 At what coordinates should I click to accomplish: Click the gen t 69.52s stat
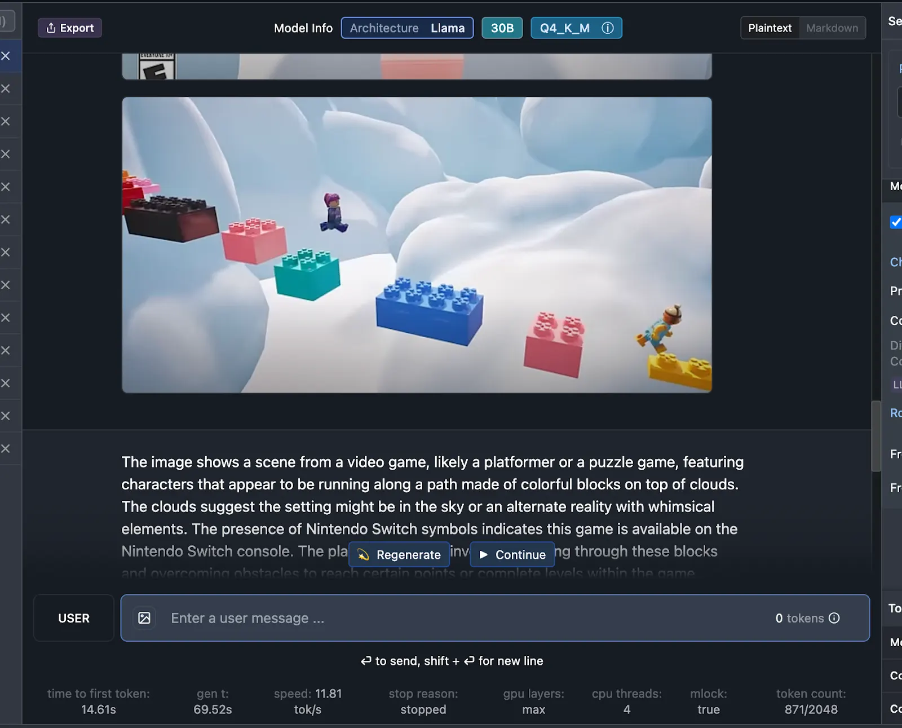pos(213,701)
